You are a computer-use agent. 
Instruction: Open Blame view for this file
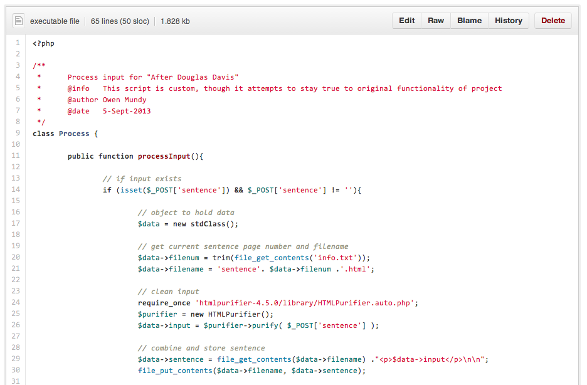(470, 21)
